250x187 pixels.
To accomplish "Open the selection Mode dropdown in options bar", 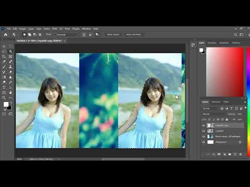I will (x=67, y=35).
